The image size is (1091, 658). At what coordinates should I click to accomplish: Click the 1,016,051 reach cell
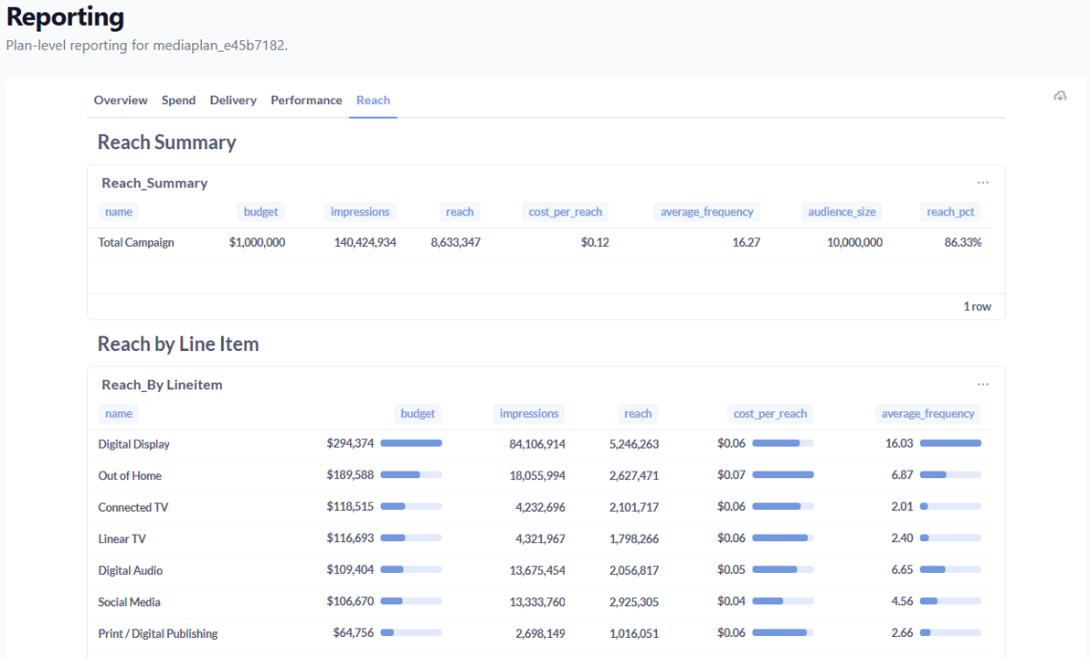[634, 633]
